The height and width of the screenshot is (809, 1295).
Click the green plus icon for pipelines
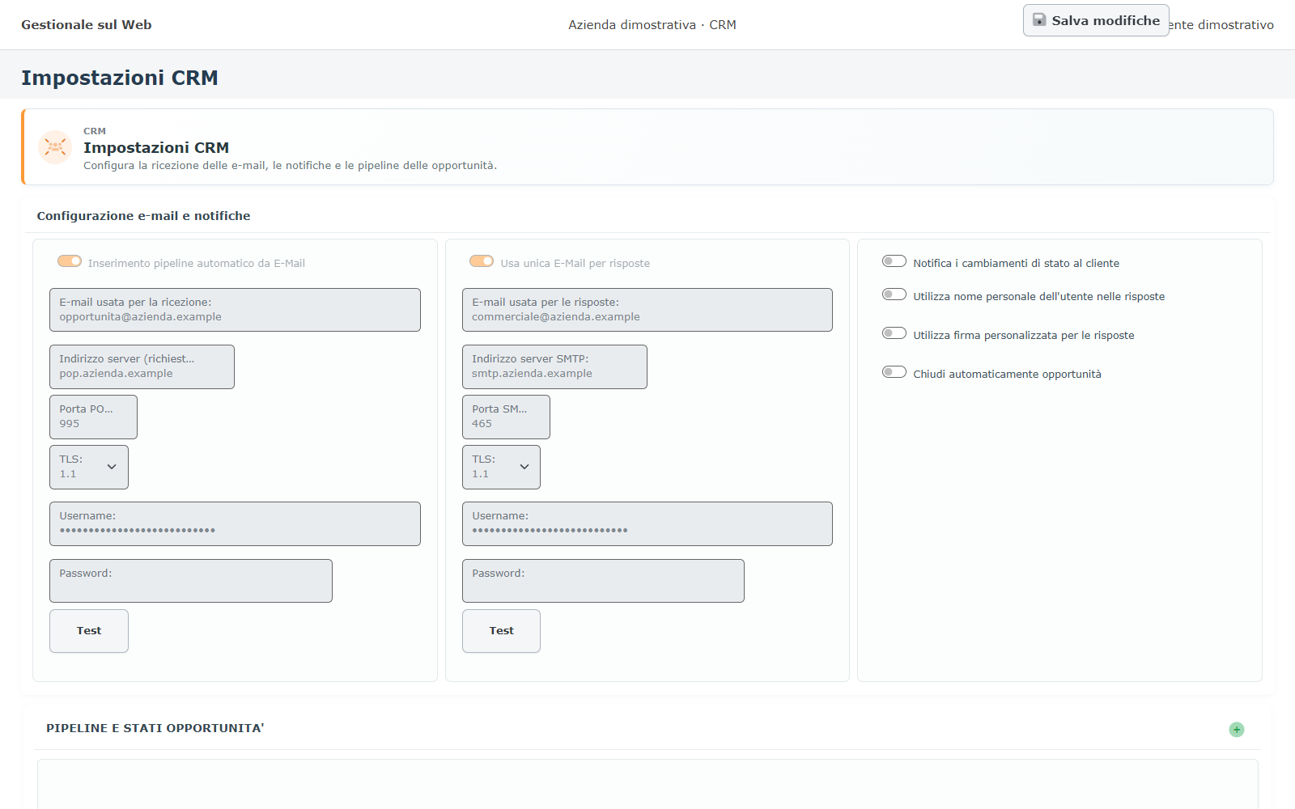1236,730
